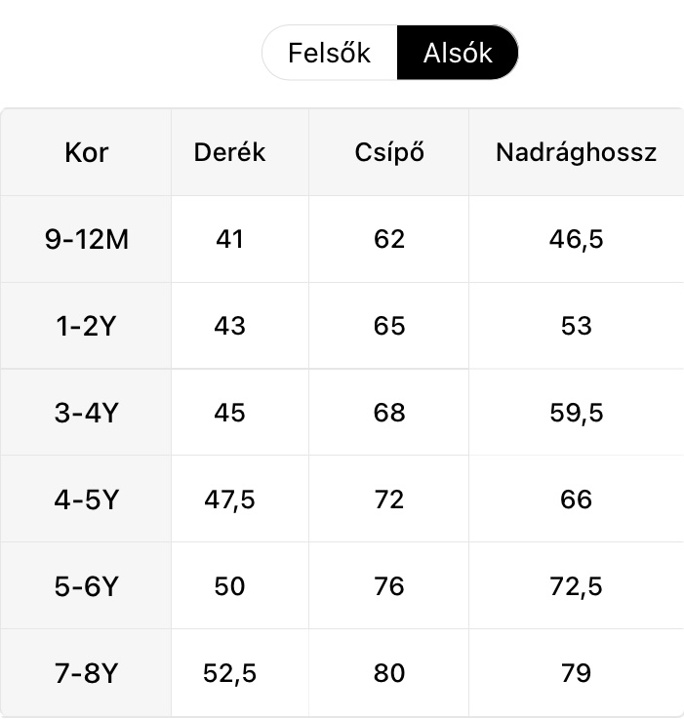Click the Derék value 47,5

229,499
